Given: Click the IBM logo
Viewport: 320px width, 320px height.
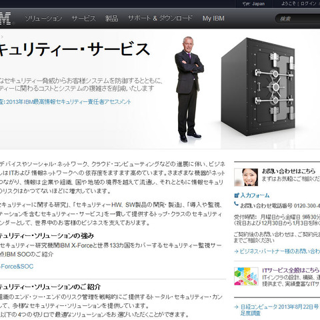Looking at the screenshot, I should tap(5, 18).
